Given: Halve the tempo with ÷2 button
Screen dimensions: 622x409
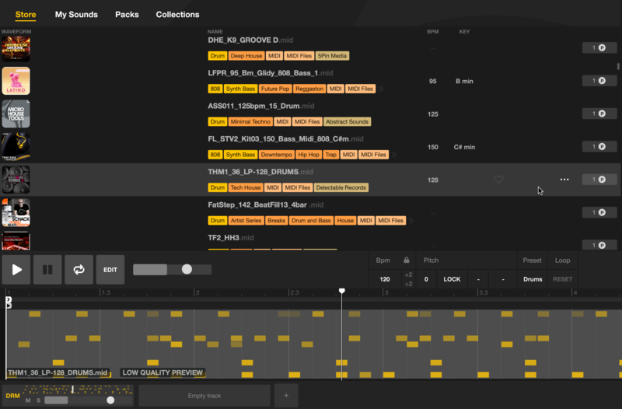Looking at the screenshot, I should click(408, 284).
